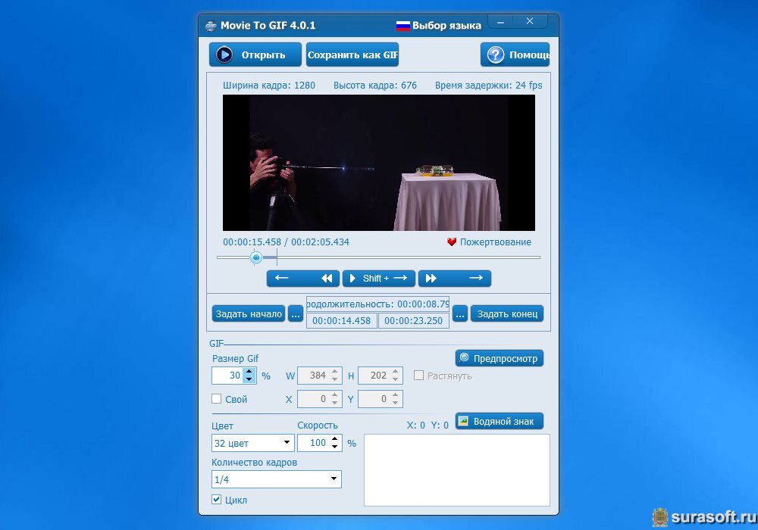The width and height of the screenshot is (758, 530).
Task: Click the Ширина кадра: 1280 text
Action: point(269,86)
